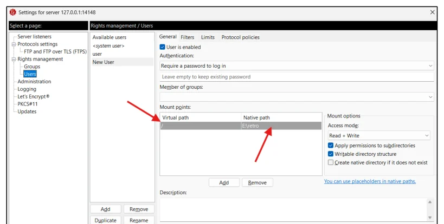The image size is (444, 224).
Task: Select Users under Rights management
Action: tap(30, 74)
